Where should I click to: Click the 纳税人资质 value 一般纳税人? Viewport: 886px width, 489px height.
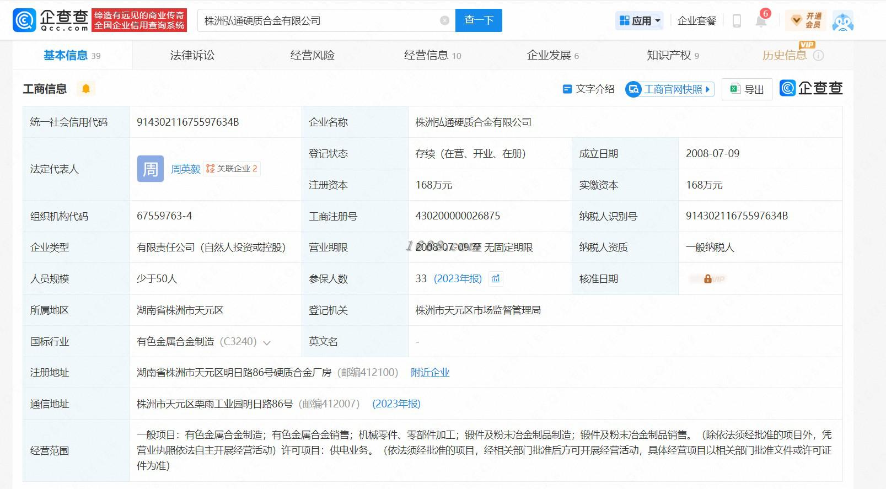[x=710, y=248]
